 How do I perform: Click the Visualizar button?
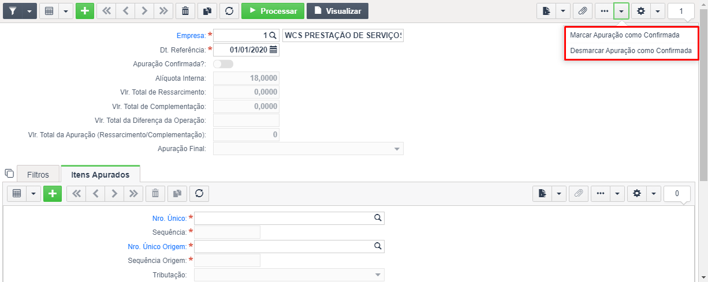337,11
